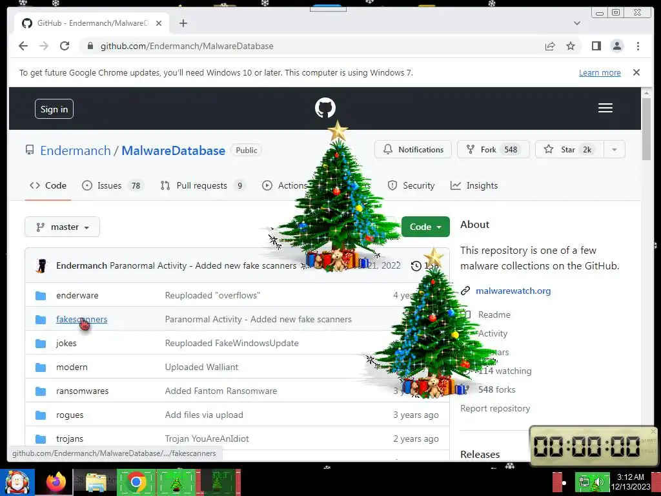Open the Releases section heading
The image size is (661, 496).
(480, 454)
